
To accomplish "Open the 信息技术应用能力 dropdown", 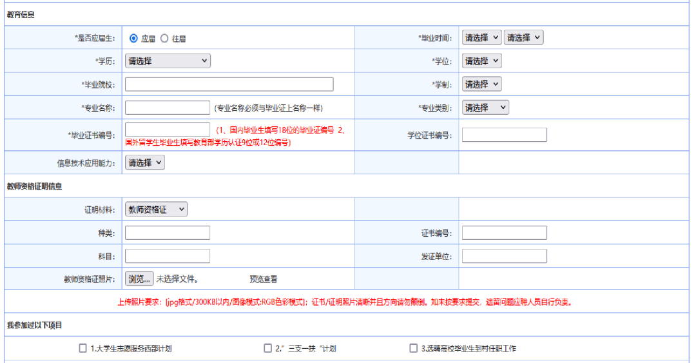I will [145, 162].
